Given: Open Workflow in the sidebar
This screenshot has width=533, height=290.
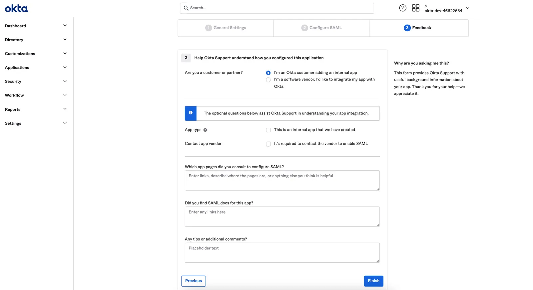Looking at the screenshot, I should (x=14, y=95).
